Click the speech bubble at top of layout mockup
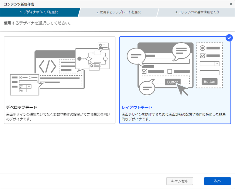This screenshot has width=235, height=189. click(x=181, y=51)
